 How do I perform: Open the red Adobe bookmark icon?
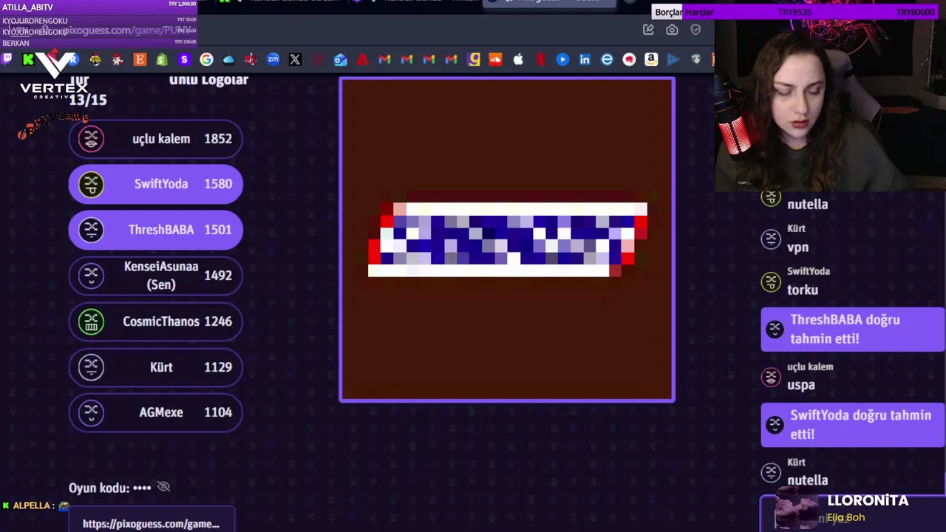[x=362, y=59]
